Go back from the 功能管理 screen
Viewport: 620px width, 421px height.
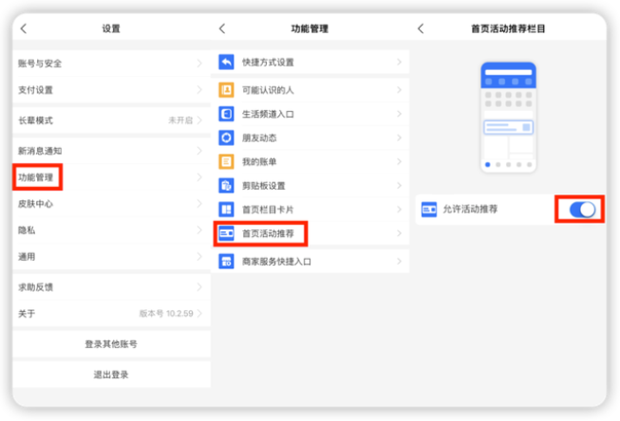[x=222, y=28]
